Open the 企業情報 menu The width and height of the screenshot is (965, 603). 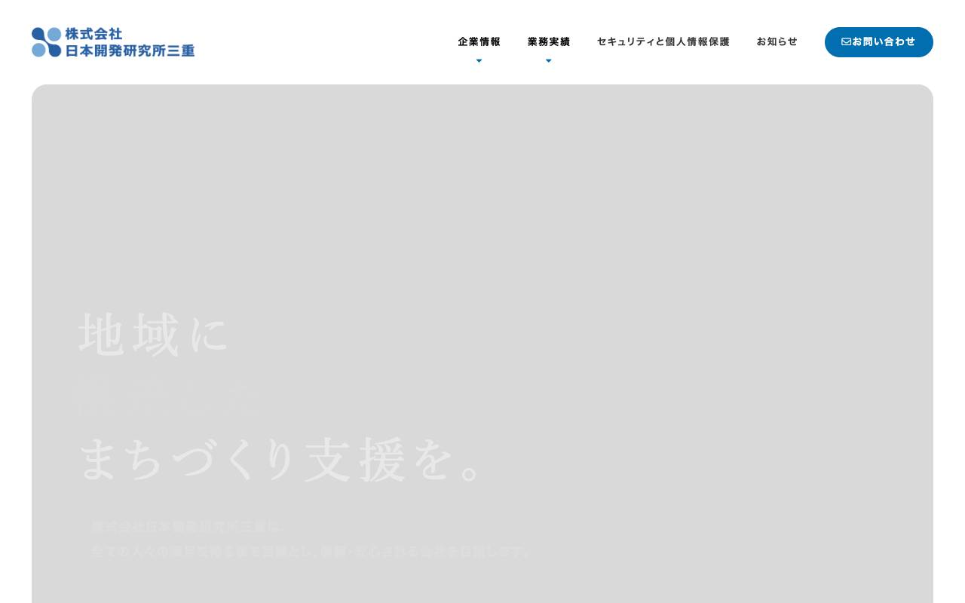click(479, 41)
